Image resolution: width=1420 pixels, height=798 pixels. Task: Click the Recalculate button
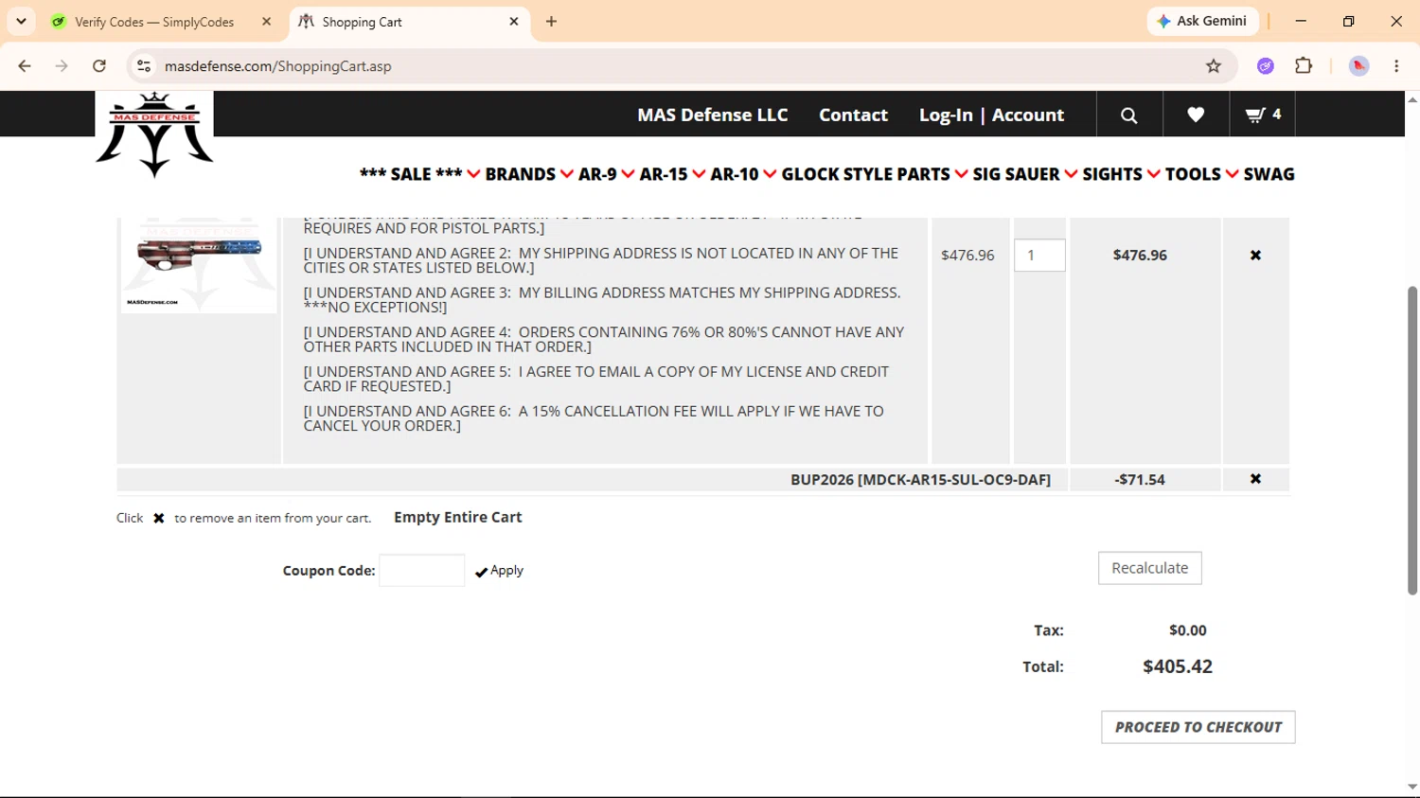(x=1149, y=568)
